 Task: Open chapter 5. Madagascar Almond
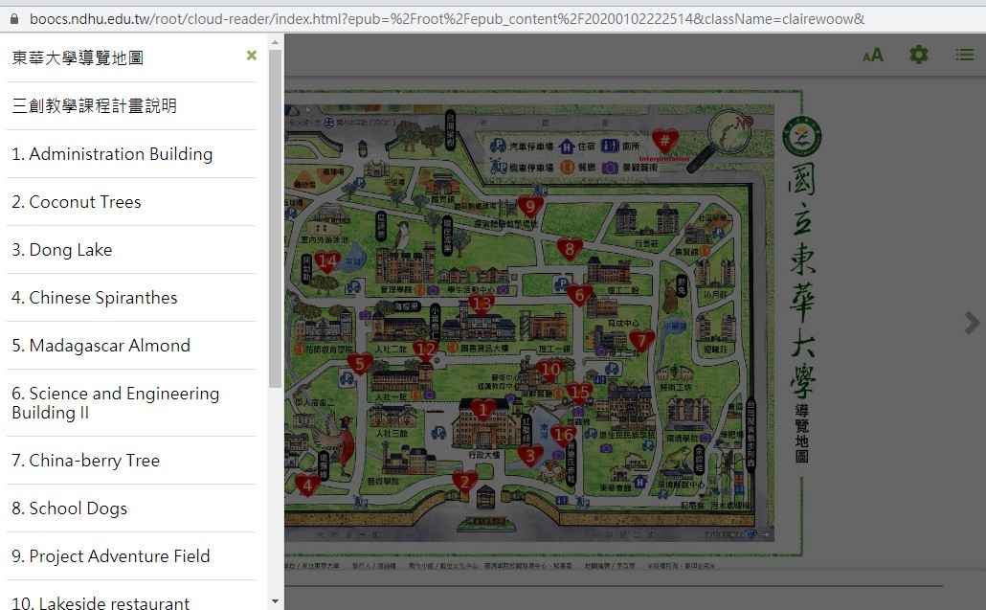coord(101,346)
